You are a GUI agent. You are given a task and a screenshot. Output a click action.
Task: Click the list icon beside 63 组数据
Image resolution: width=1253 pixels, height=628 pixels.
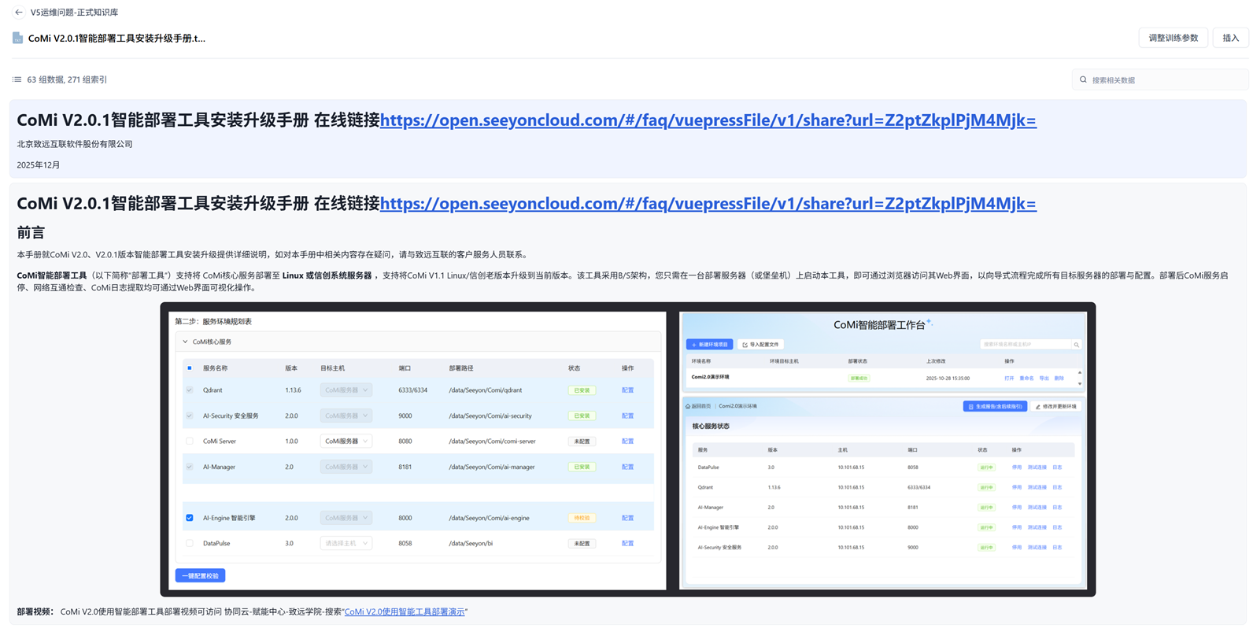click(17, 79)
